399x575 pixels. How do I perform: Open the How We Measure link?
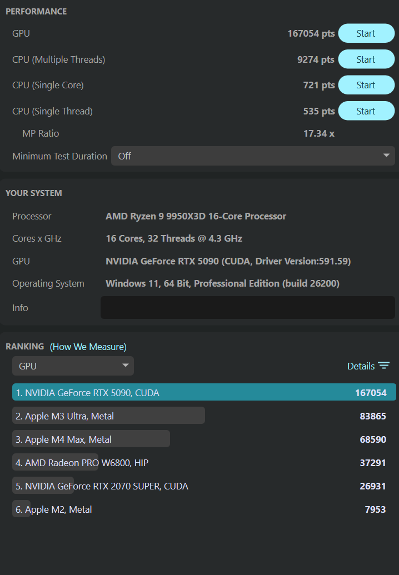pos(88,347)
